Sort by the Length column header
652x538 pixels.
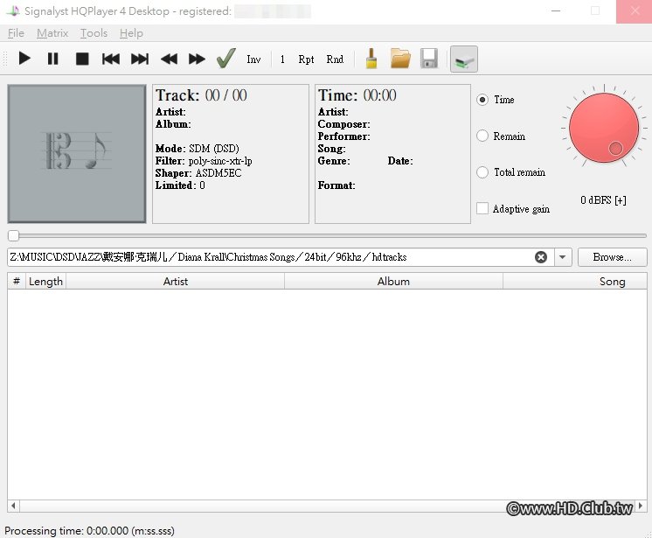(x=45, y=282)
